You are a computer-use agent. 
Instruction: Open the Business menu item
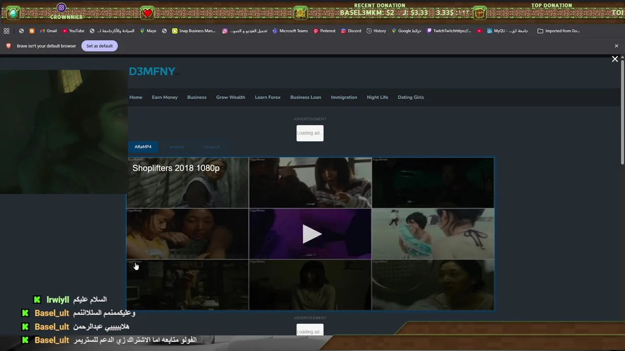pyautogui.click(x=197, y=97)
